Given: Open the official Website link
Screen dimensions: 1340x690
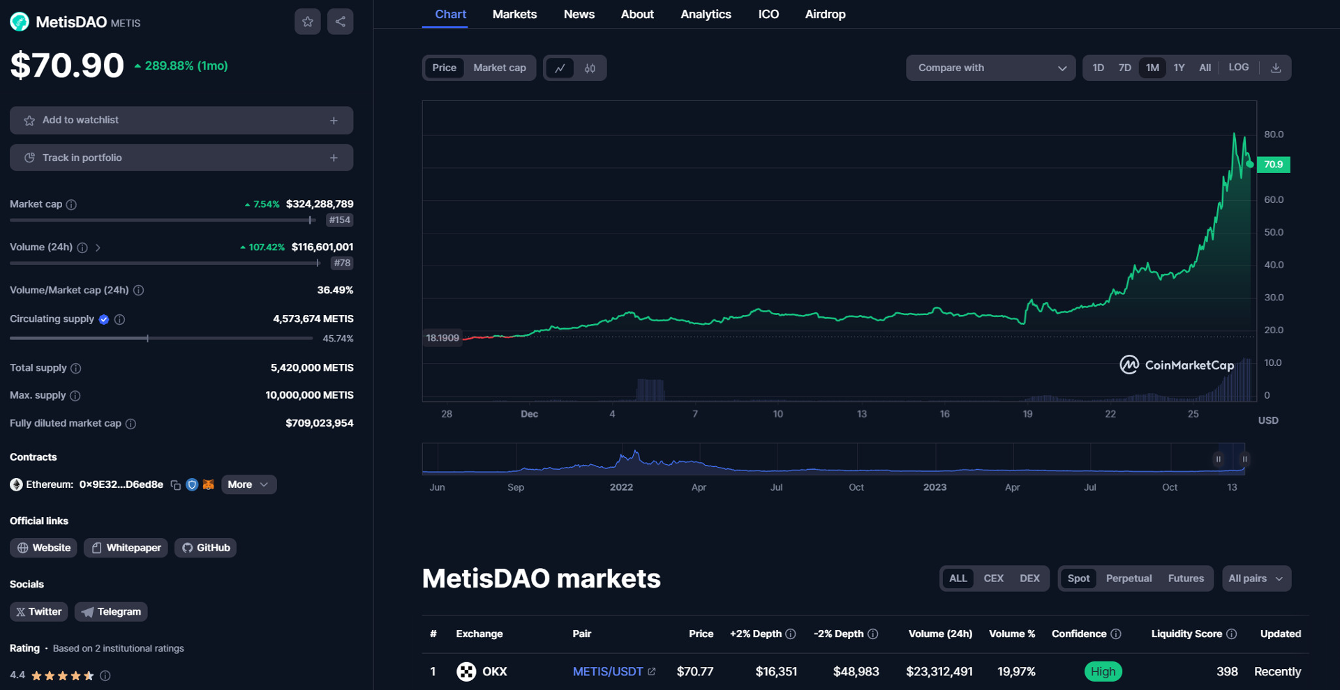Looking at the screenshot, I should click(x=43, y=548).
